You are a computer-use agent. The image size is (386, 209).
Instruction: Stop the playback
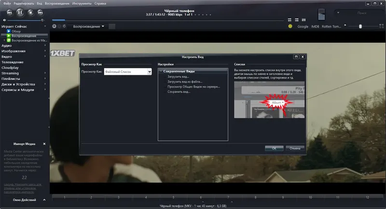(x=30, y=13)
